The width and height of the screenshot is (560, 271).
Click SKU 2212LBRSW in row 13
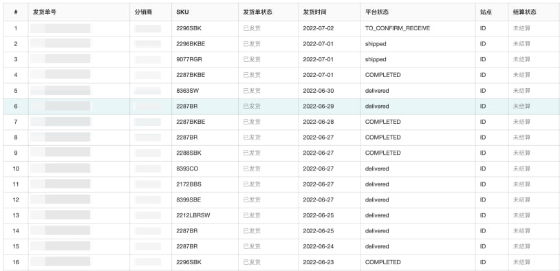[193, 215]
